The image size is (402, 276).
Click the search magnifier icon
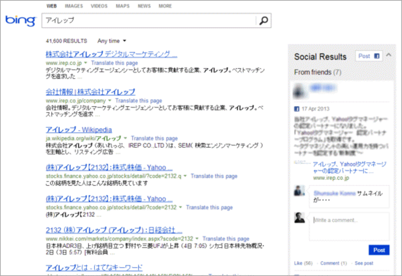pyautogui.click(x=264, y=21)
